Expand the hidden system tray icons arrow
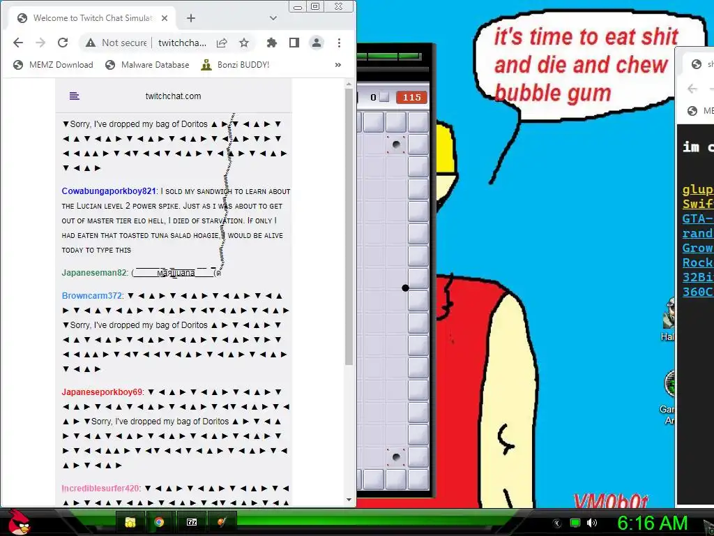Viewport: 714px width, 536px height. 556,523
